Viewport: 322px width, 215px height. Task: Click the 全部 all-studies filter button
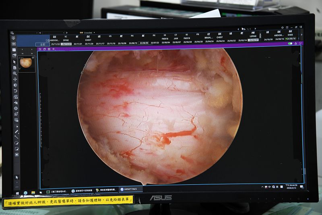42,44
